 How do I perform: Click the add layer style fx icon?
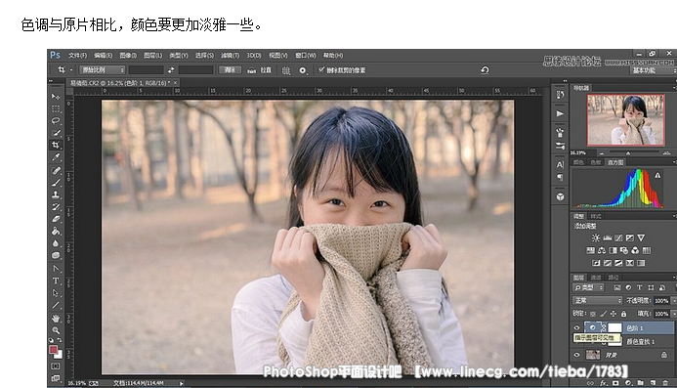click(603, 383)
